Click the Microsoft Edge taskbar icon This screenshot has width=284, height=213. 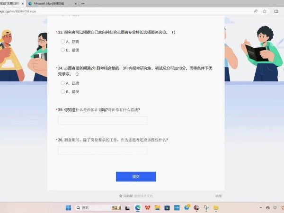tap(138, 207)
